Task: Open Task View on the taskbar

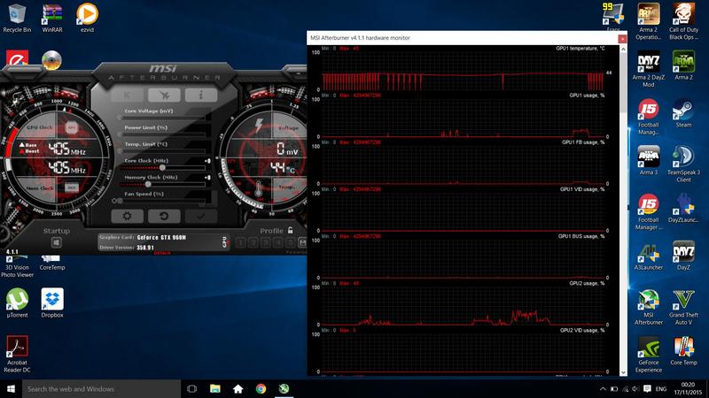Action: pos(191,388)
